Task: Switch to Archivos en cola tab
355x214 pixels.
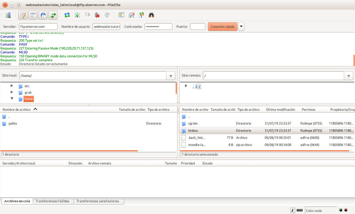Action: (x=17, y=201)
